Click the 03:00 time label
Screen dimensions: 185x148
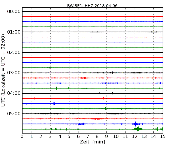[x=14, y=73]
